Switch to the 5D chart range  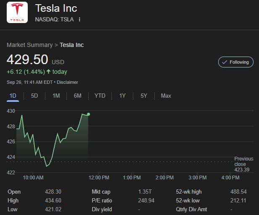pyautogui.click(x=34, y=96)
